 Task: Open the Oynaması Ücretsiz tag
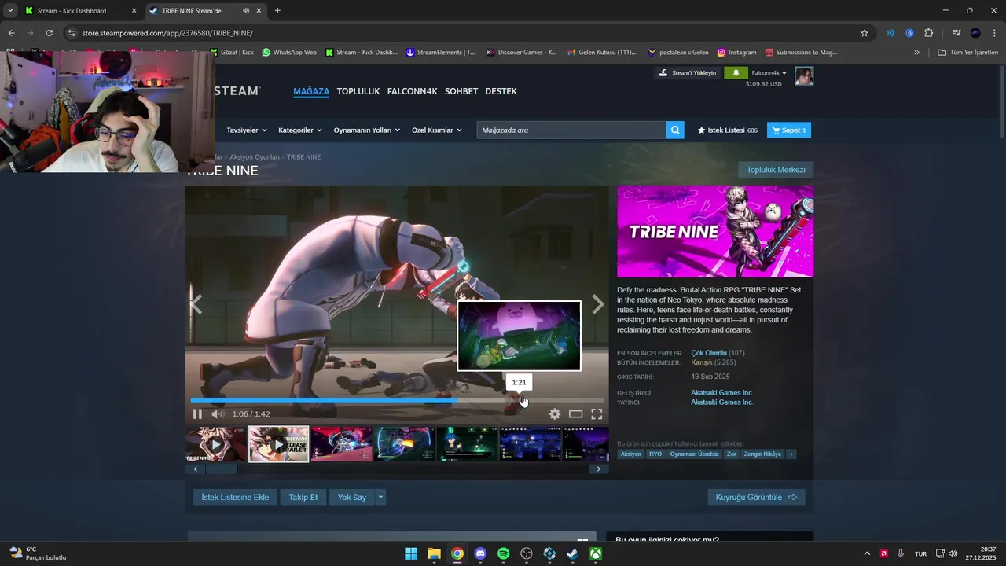coord(694,454)
